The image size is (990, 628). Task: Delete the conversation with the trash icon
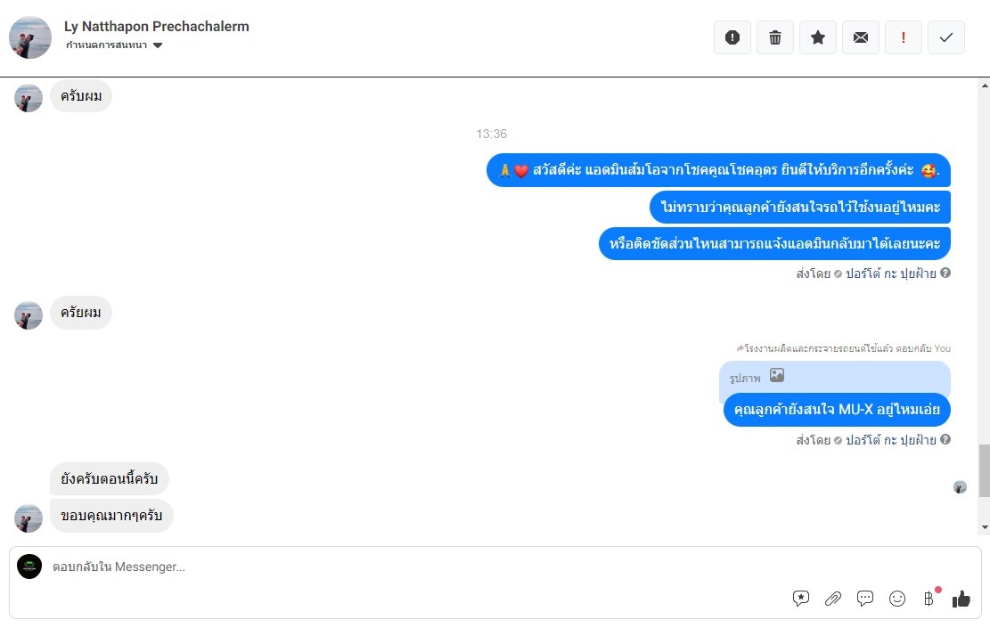774,37
